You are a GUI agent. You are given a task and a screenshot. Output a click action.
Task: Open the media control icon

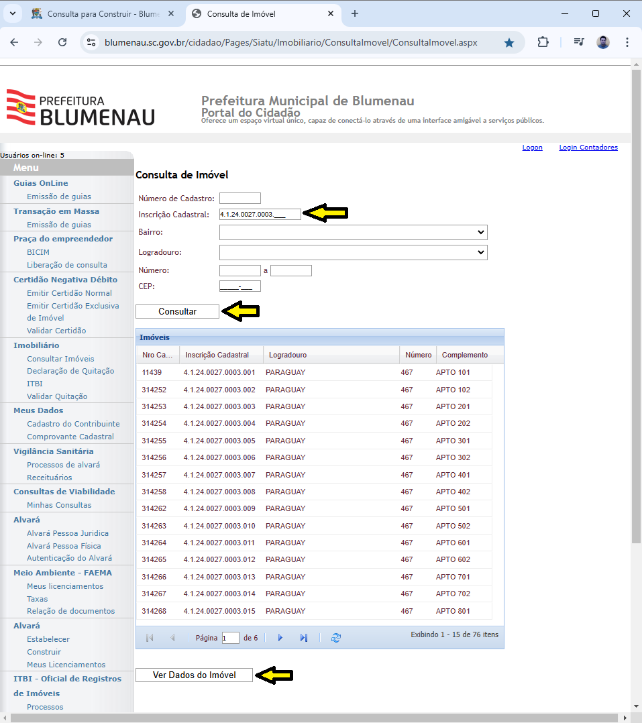[579, 42]
